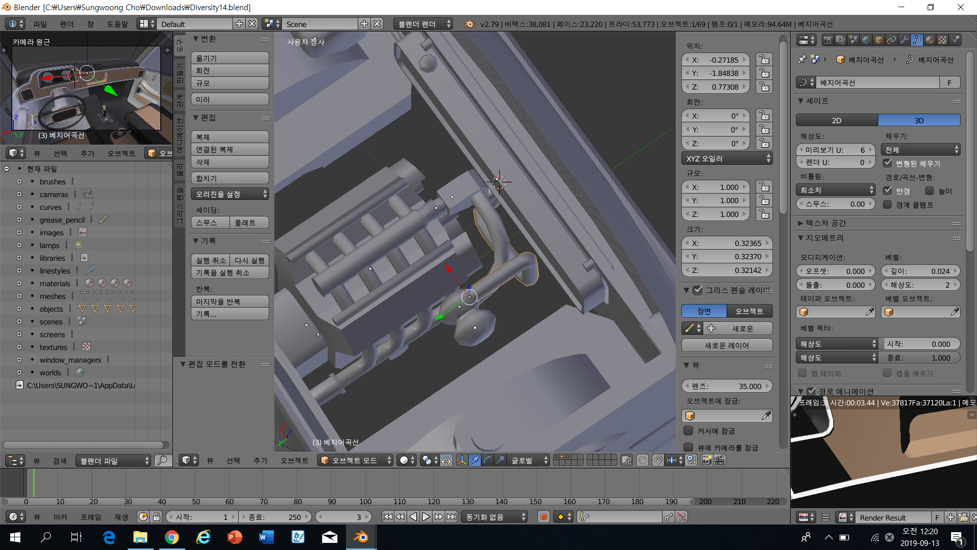This screenshot has height=550, width=977.
Task: Play the animation forward
Action: [x=426, y=517]
